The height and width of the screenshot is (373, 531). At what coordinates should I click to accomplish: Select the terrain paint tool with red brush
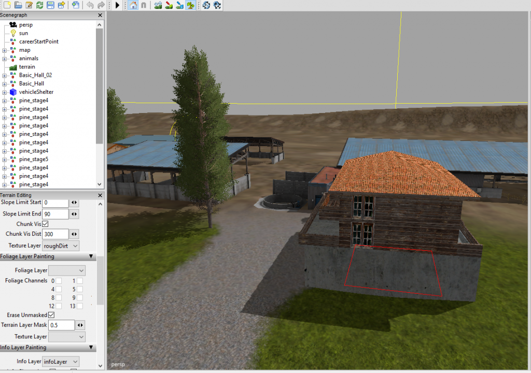169,5
